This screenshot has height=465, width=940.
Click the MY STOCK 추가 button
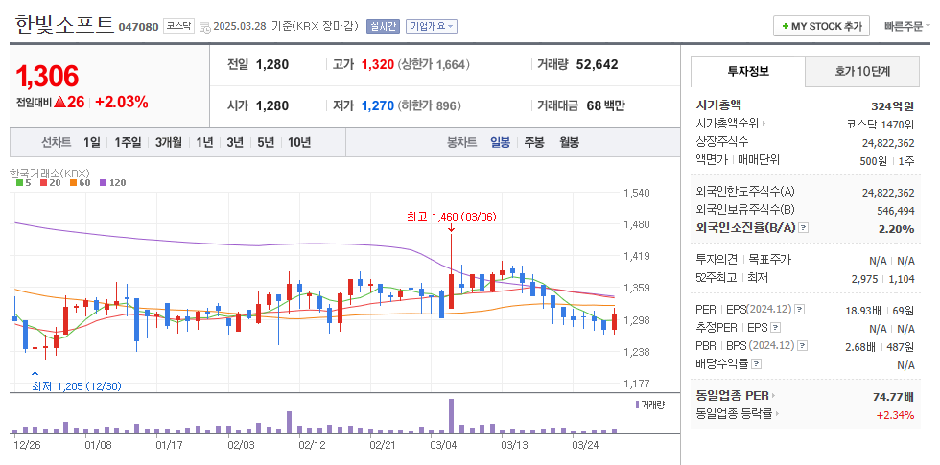[821, 27]
